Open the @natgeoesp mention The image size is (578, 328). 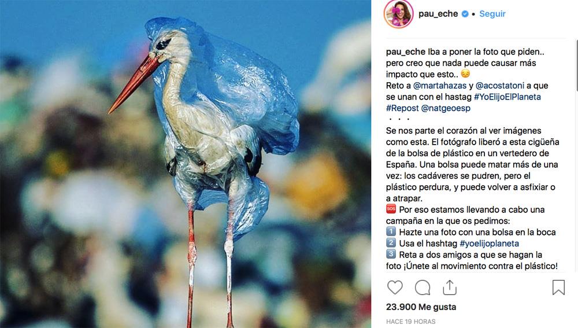(446, 108)
